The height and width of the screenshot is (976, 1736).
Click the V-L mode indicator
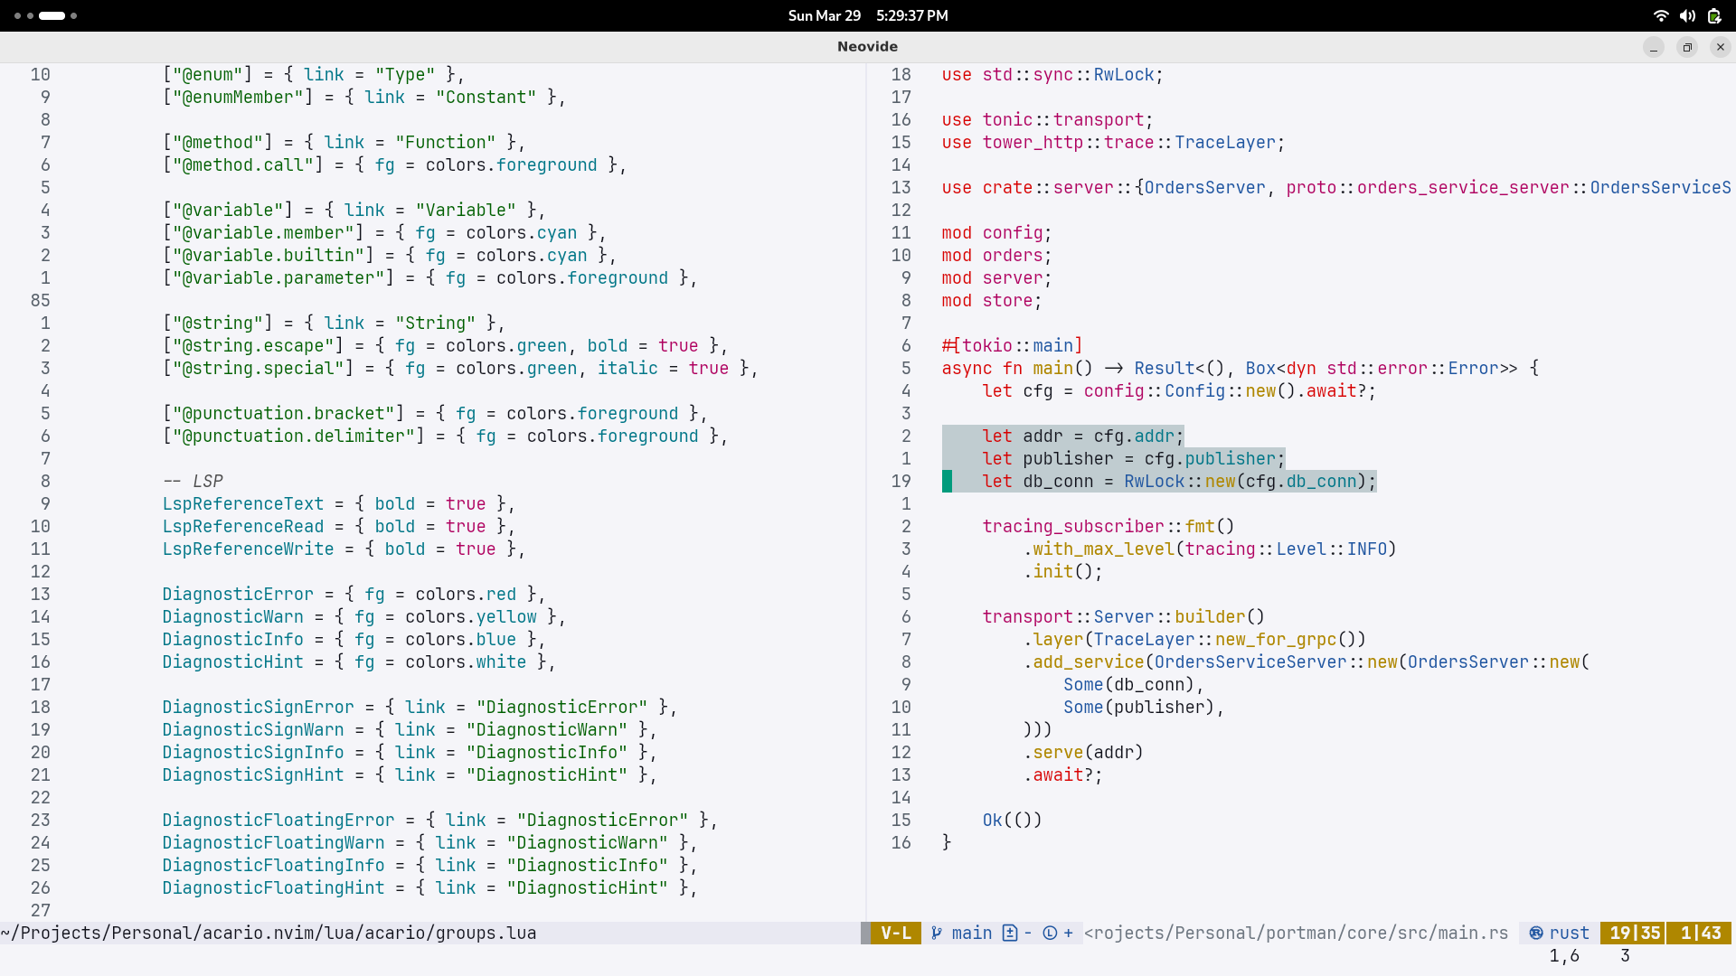point(895,933)
